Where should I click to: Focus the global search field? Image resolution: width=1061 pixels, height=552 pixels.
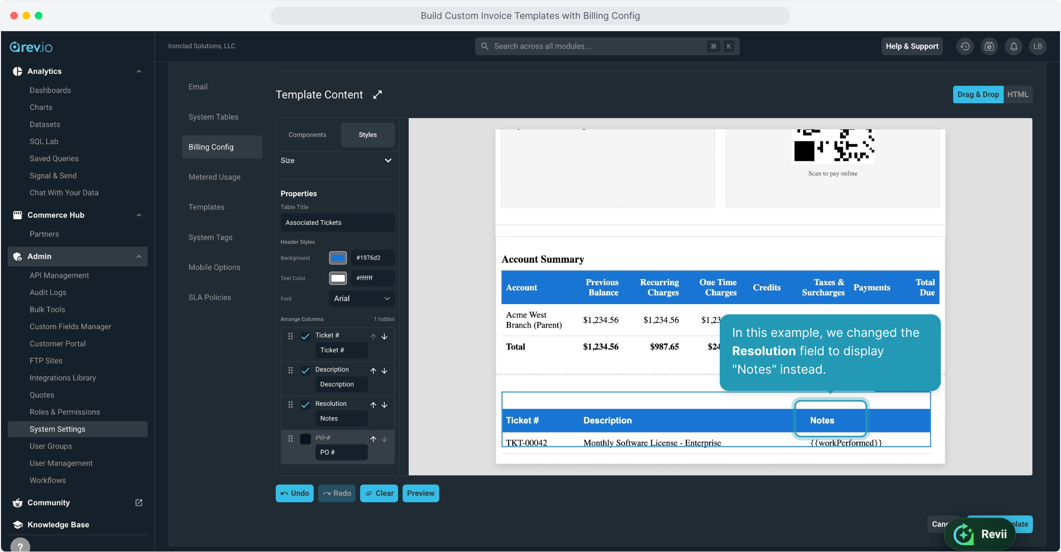[x=607, y=47]
